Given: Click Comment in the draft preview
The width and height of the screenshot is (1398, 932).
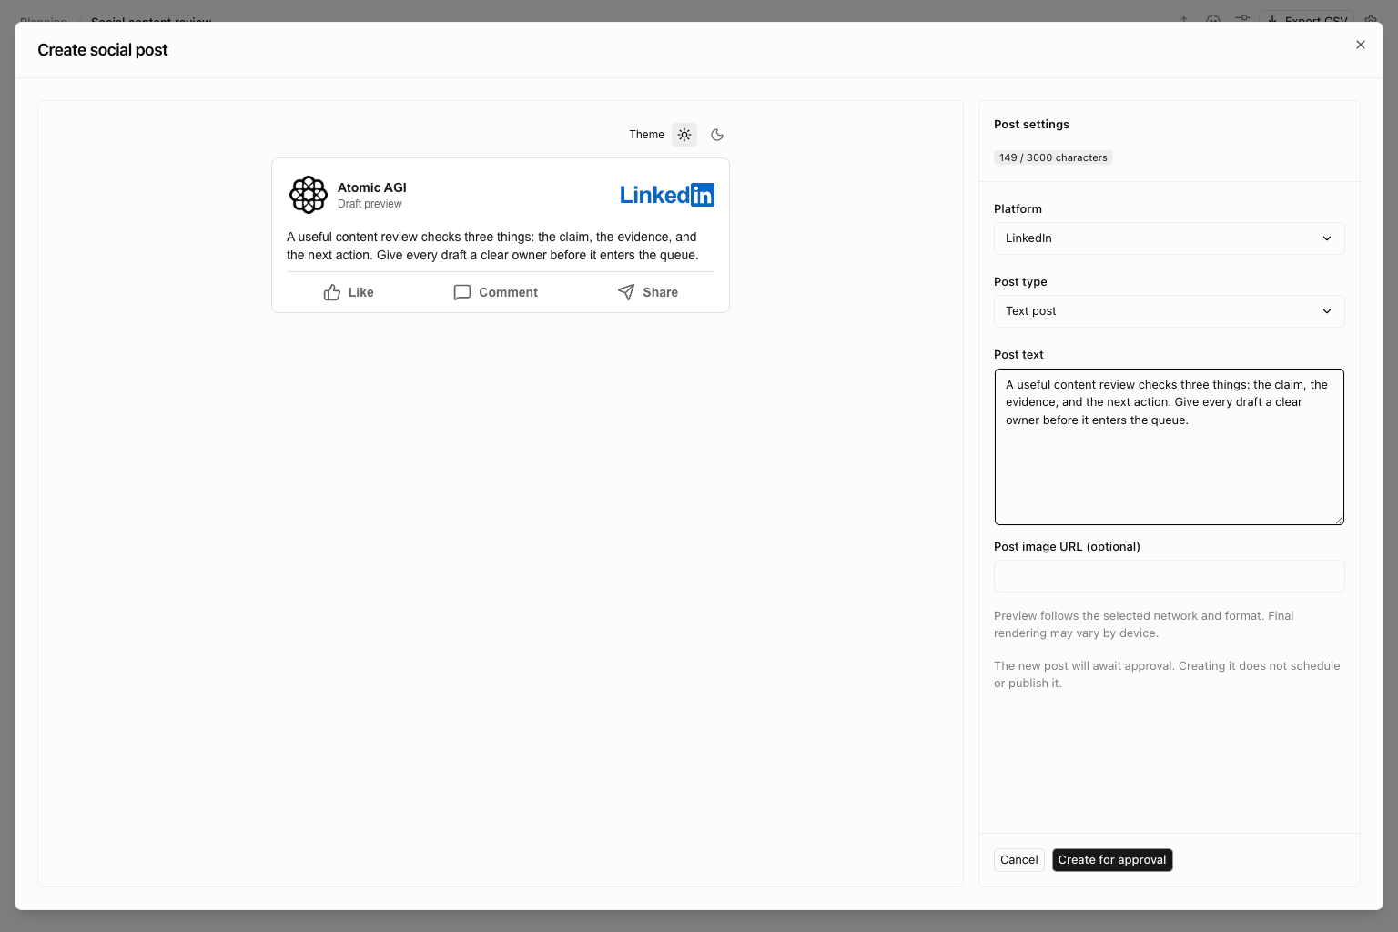Looking at the screenshot, I should 496,292.
